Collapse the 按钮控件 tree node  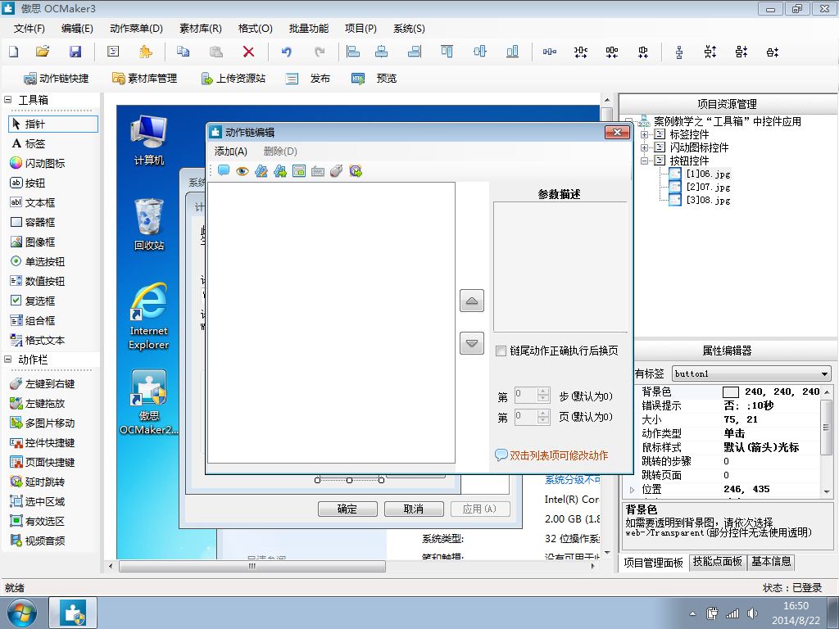click(x=644, y=161)
